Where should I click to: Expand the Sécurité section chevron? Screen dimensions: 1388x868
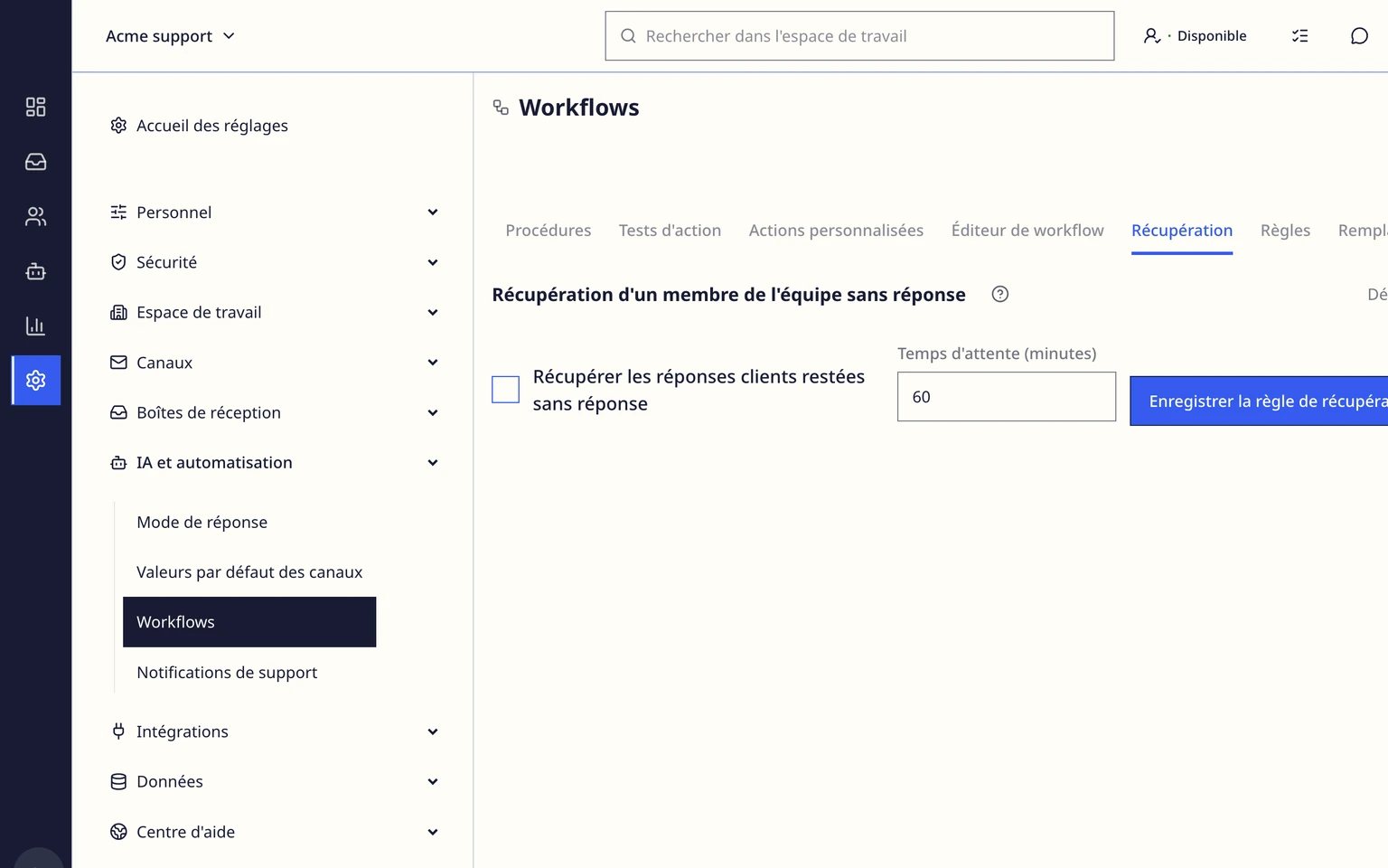(433, 262)
